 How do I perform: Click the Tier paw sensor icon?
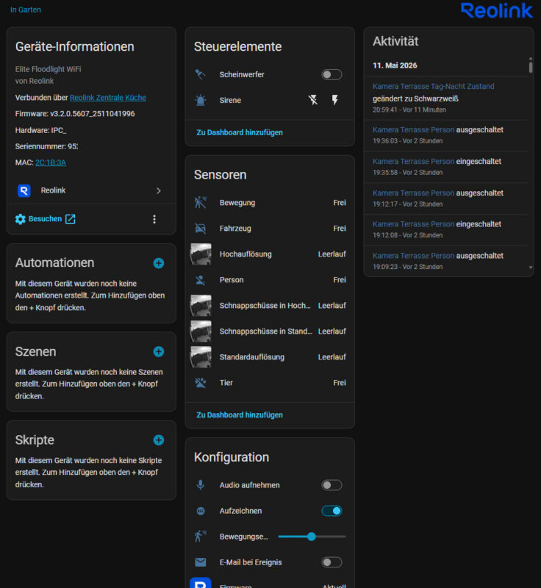pyautogui.click(x=201, y=382)
